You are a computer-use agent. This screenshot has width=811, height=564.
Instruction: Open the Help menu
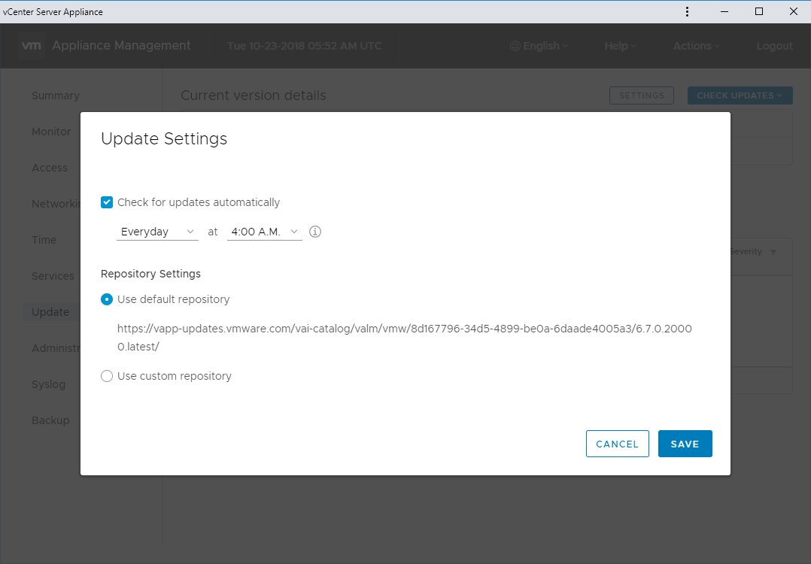tap(620, 46)
